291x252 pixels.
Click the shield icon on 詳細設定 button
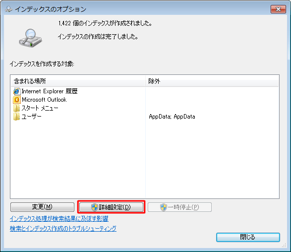[95, 207]
